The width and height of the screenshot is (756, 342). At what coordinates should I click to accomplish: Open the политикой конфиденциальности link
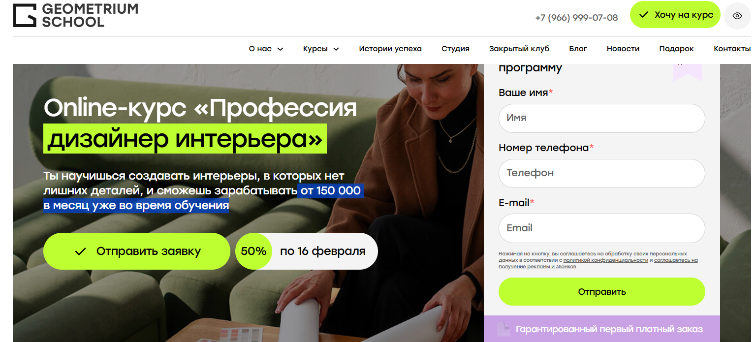point(606,260)
